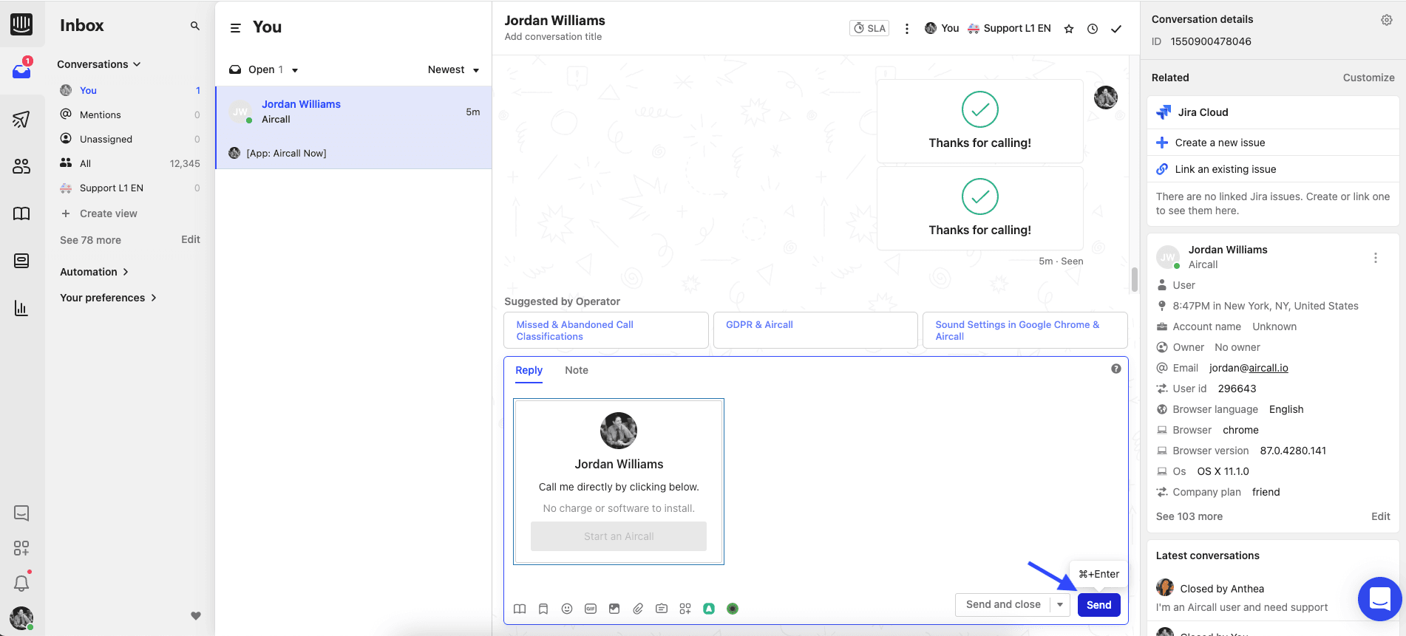Viewport: 1406px width, 636px height.
Task: Mark conversation as priority with the star
Action: coord(1069,29)
